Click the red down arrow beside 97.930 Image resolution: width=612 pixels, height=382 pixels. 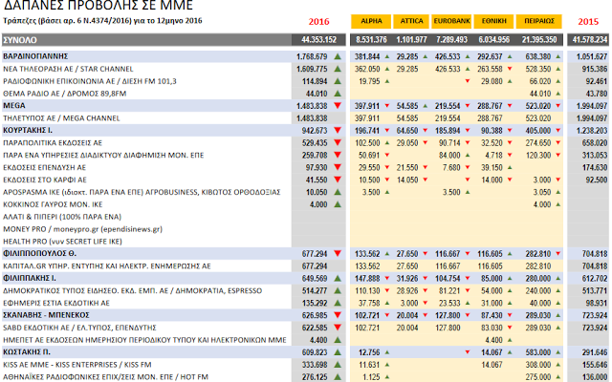point(338,167)
